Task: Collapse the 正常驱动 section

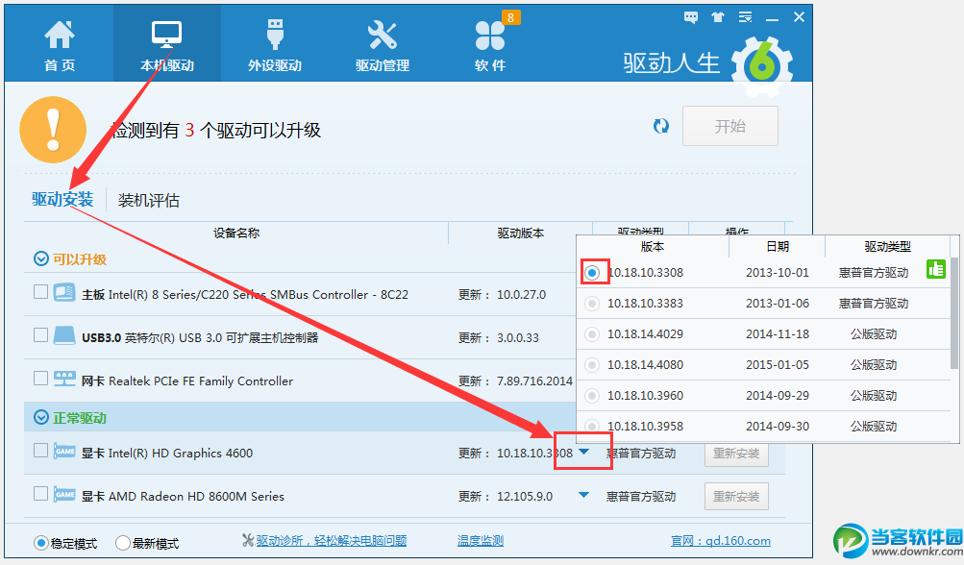Action: pos(41,417)
